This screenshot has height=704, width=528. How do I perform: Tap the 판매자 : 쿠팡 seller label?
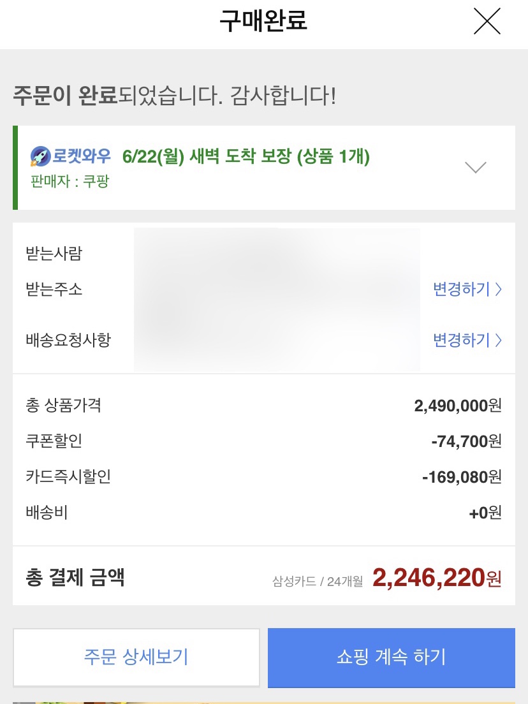click(x=70, y=181)
